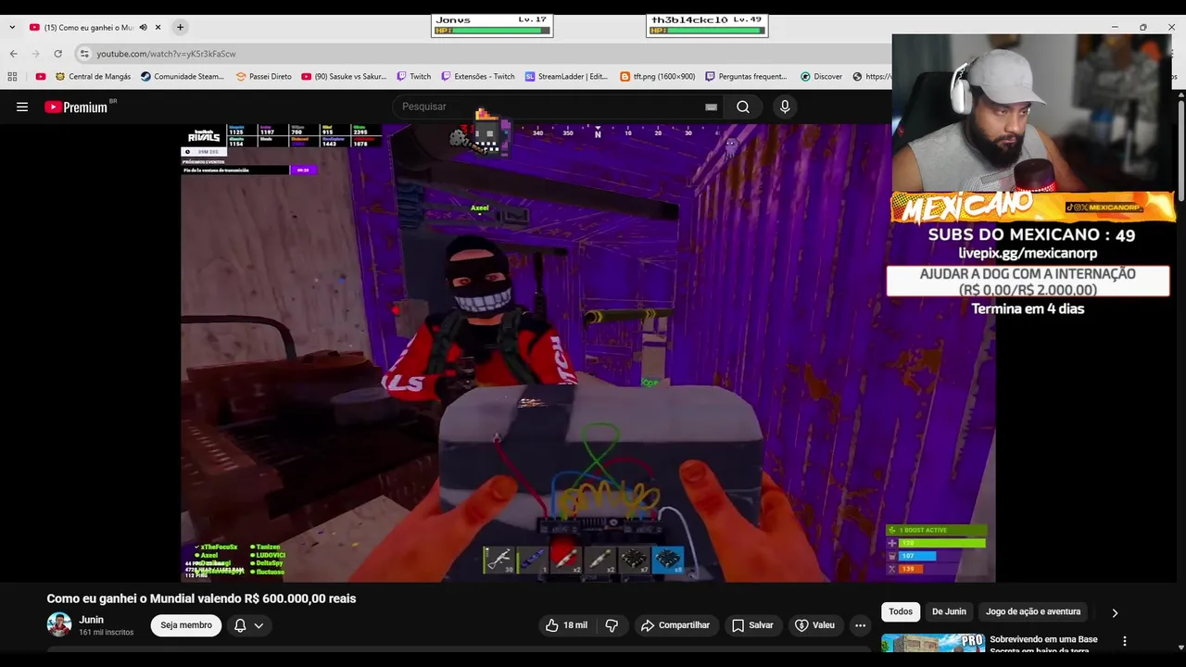1186x667 pixels.
Task: Select Jogo de ação e aventura chip
Action: pyautogui.click(x=1033, y=611)
